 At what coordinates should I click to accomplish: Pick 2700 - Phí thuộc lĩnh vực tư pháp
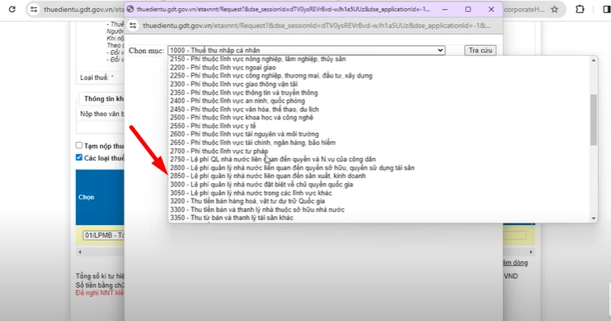[219, 151]
